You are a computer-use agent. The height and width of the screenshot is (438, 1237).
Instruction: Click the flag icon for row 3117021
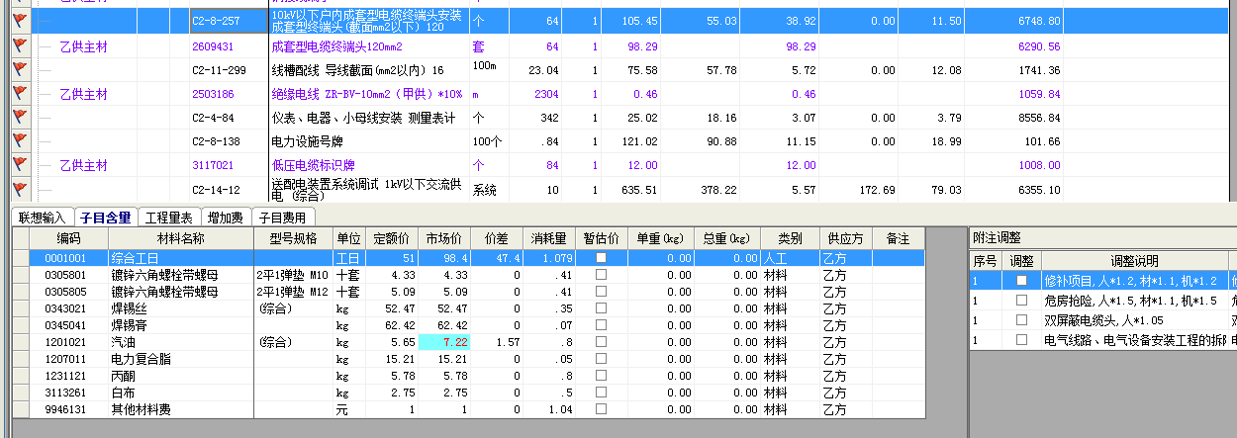[x=19, y=165]
